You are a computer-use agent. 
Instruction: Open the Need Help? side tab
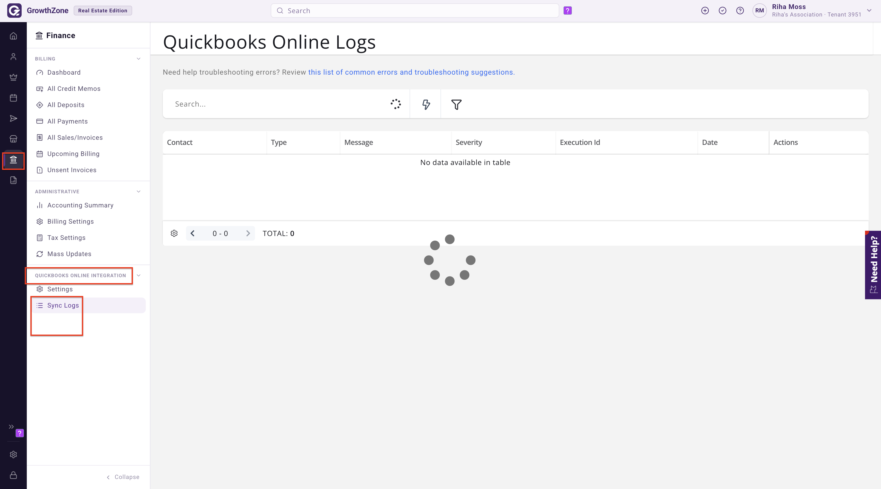click(x=873, y=265)
